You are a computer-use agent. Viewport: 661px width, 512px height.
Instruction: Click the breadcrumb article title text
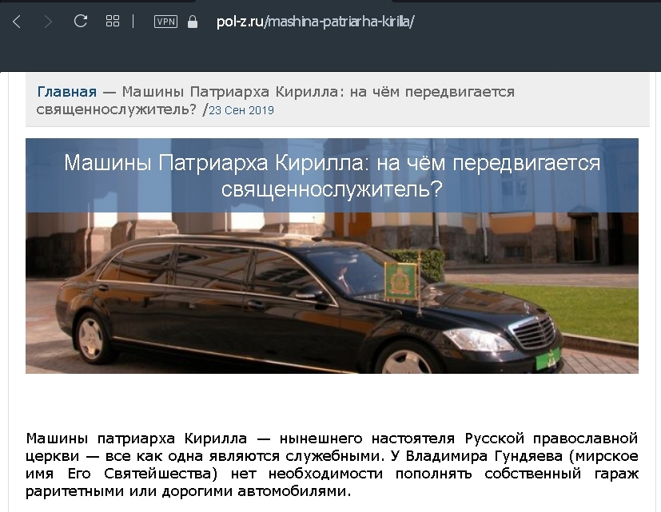(x=275, y=101)
